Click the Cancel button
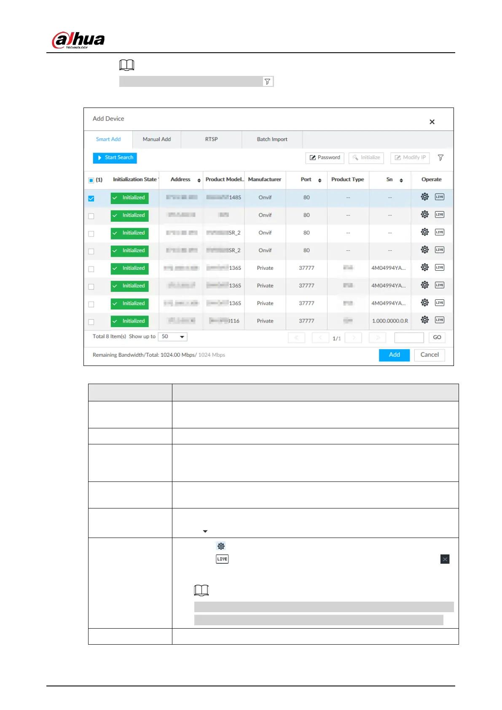Viewport: 502px width, 710px height. pos(430,355)
